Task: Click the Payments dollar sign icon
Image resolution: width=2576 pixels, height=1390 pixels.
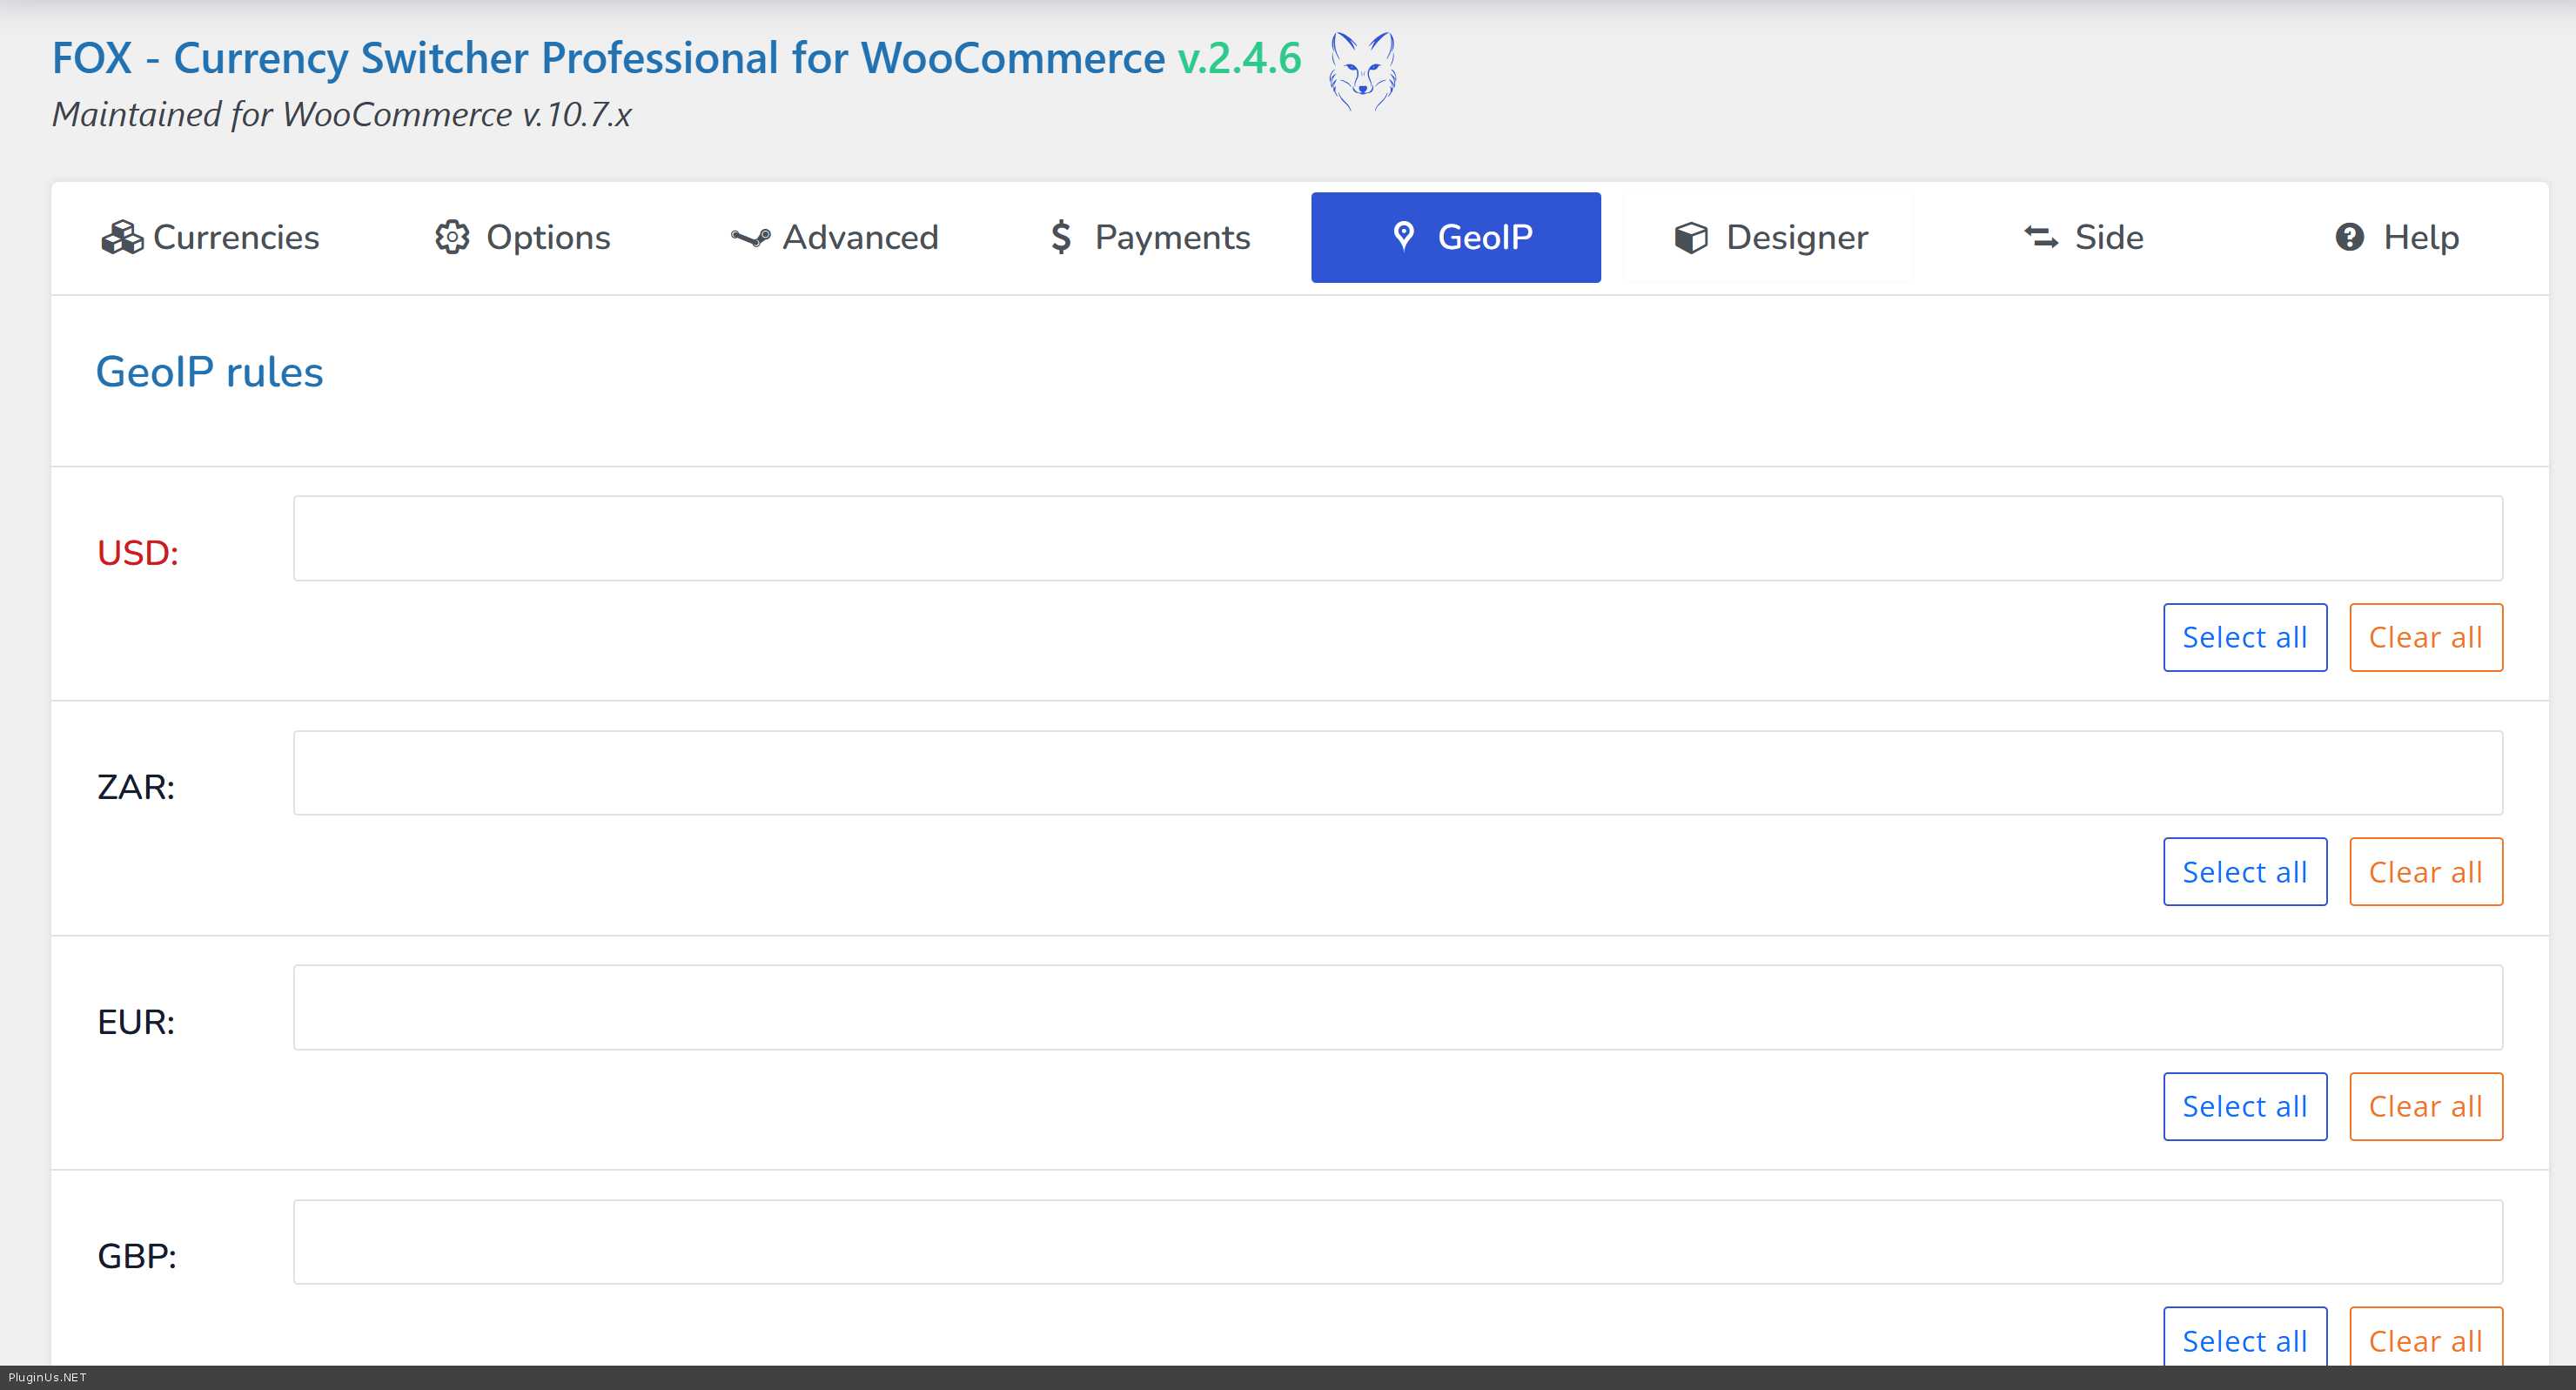Action: (1061, 238)
